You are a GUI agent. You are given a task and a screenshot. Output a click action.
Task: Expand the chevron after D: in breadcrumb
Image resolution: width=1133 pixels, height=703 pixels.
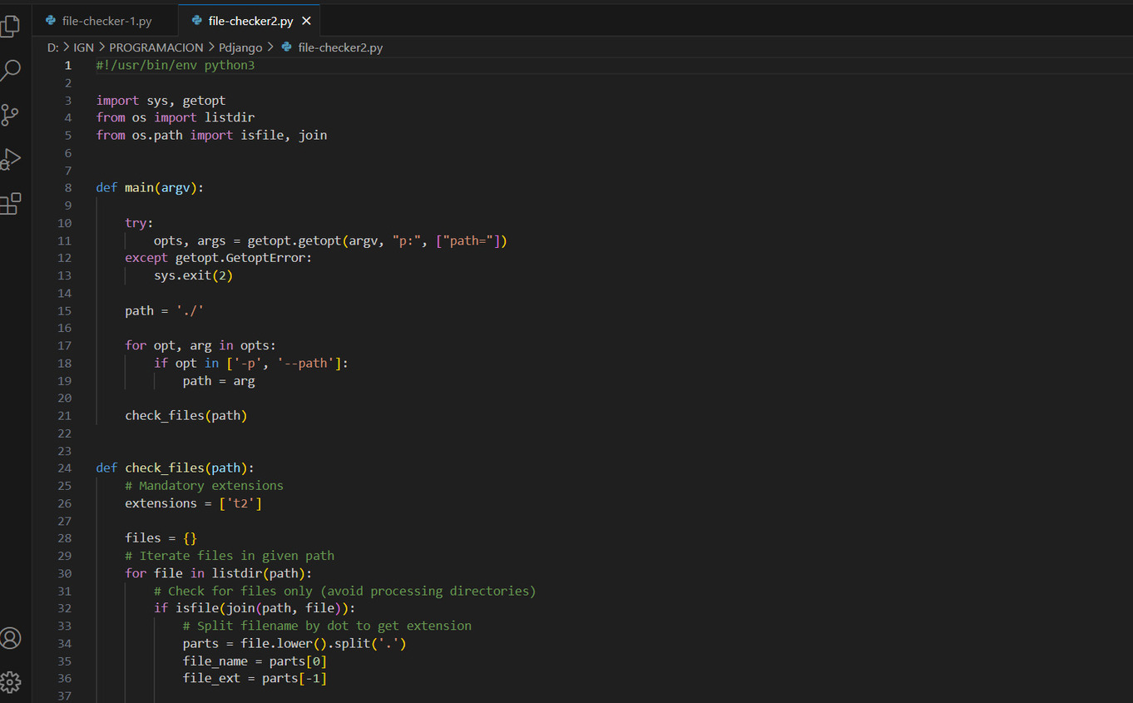pyautogui.click(x=66, y=47)
